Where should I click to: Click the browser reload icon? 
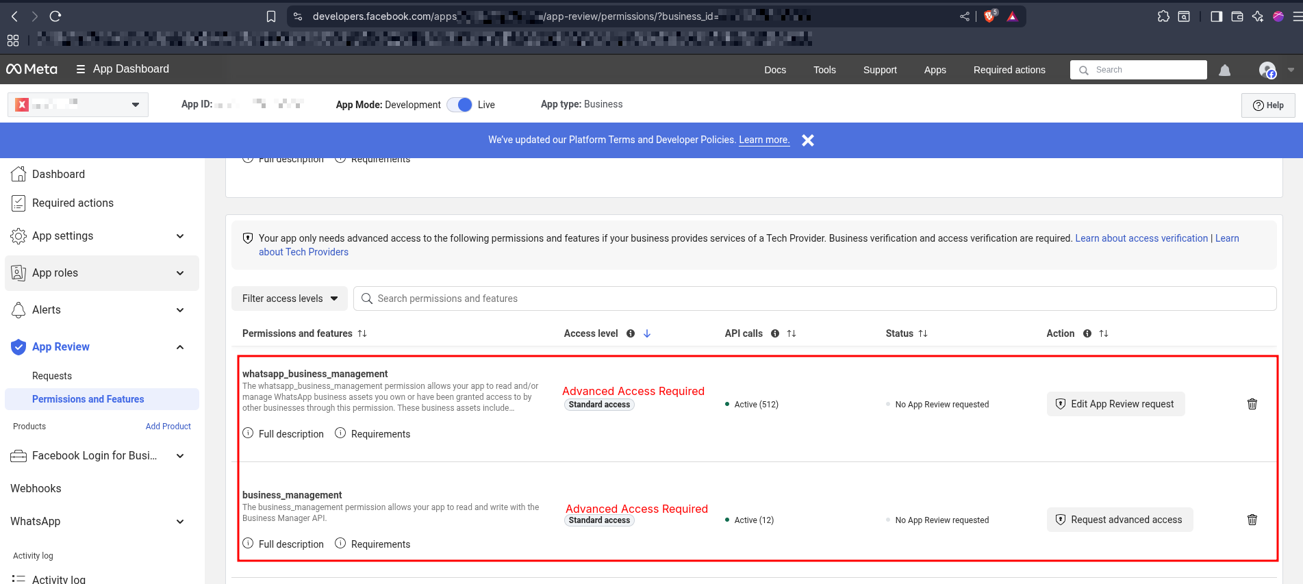click(x=55, y=16)
